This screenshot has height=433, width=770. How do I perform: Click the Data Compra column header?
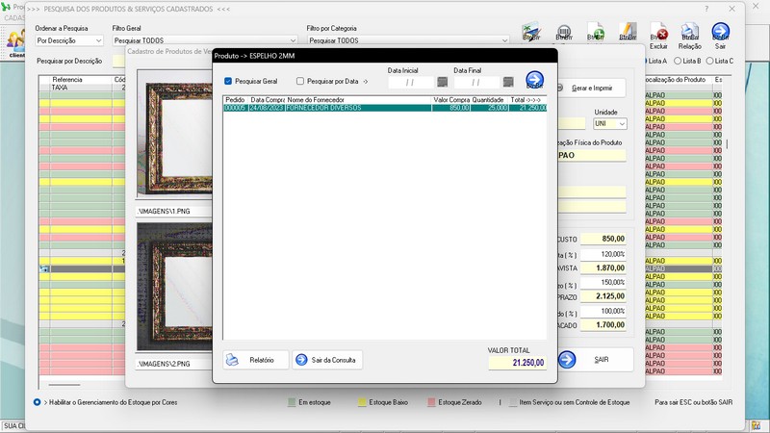point(268,100)
